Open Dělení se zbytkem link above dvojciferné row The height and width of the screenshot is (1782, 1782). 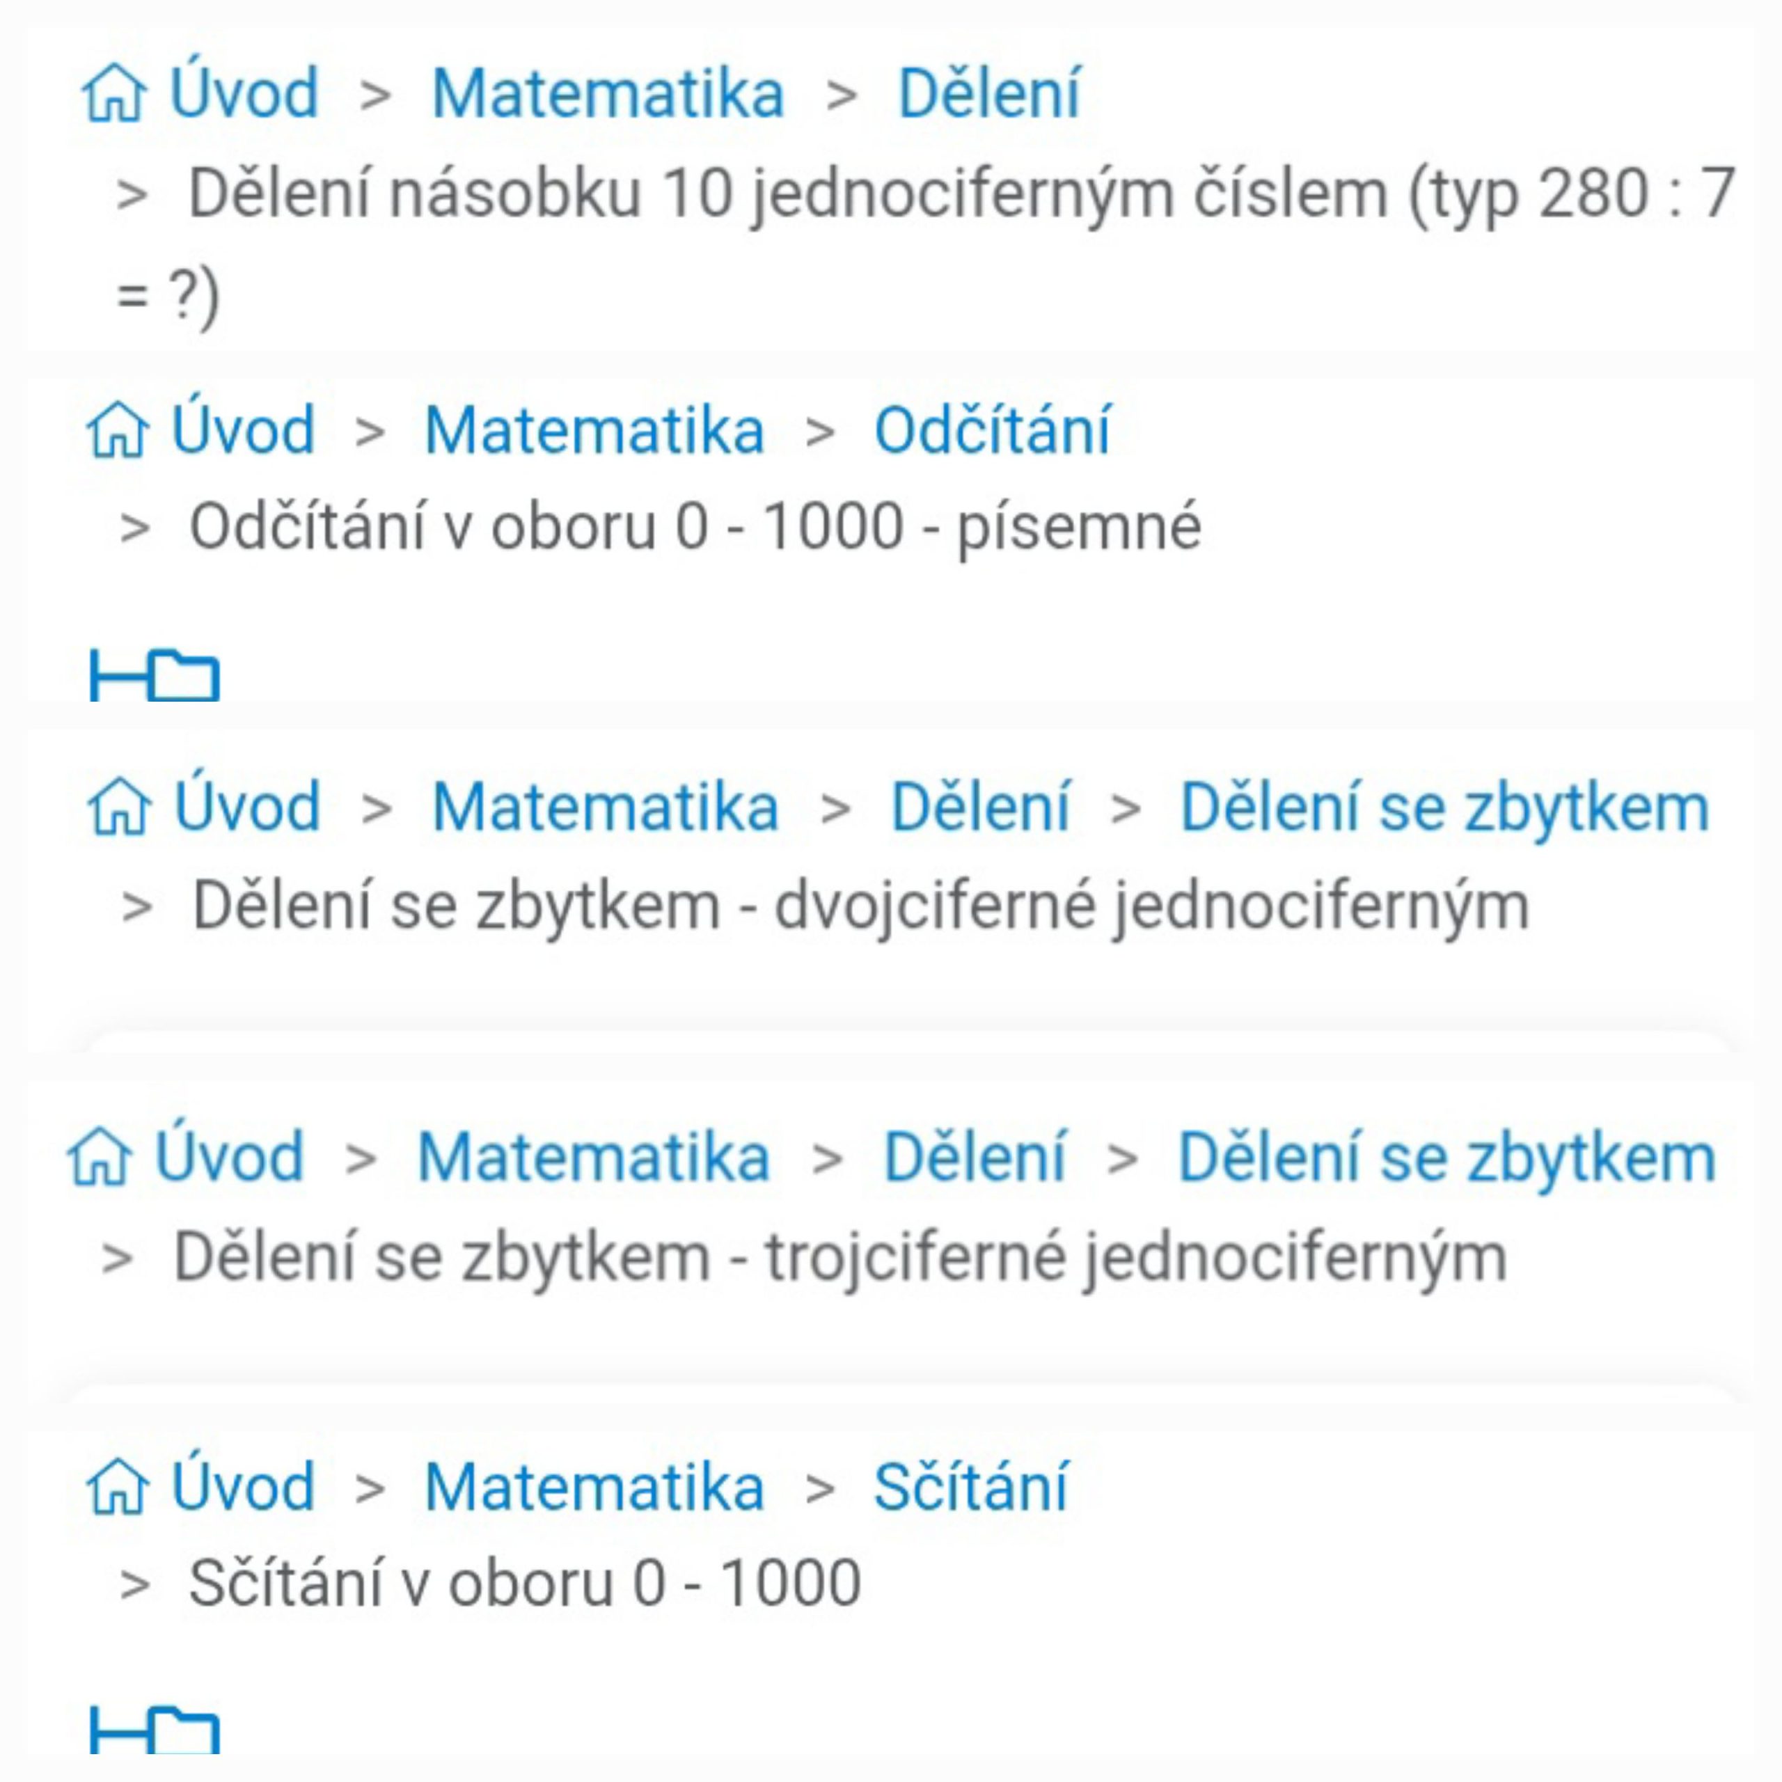[1444, 807]
